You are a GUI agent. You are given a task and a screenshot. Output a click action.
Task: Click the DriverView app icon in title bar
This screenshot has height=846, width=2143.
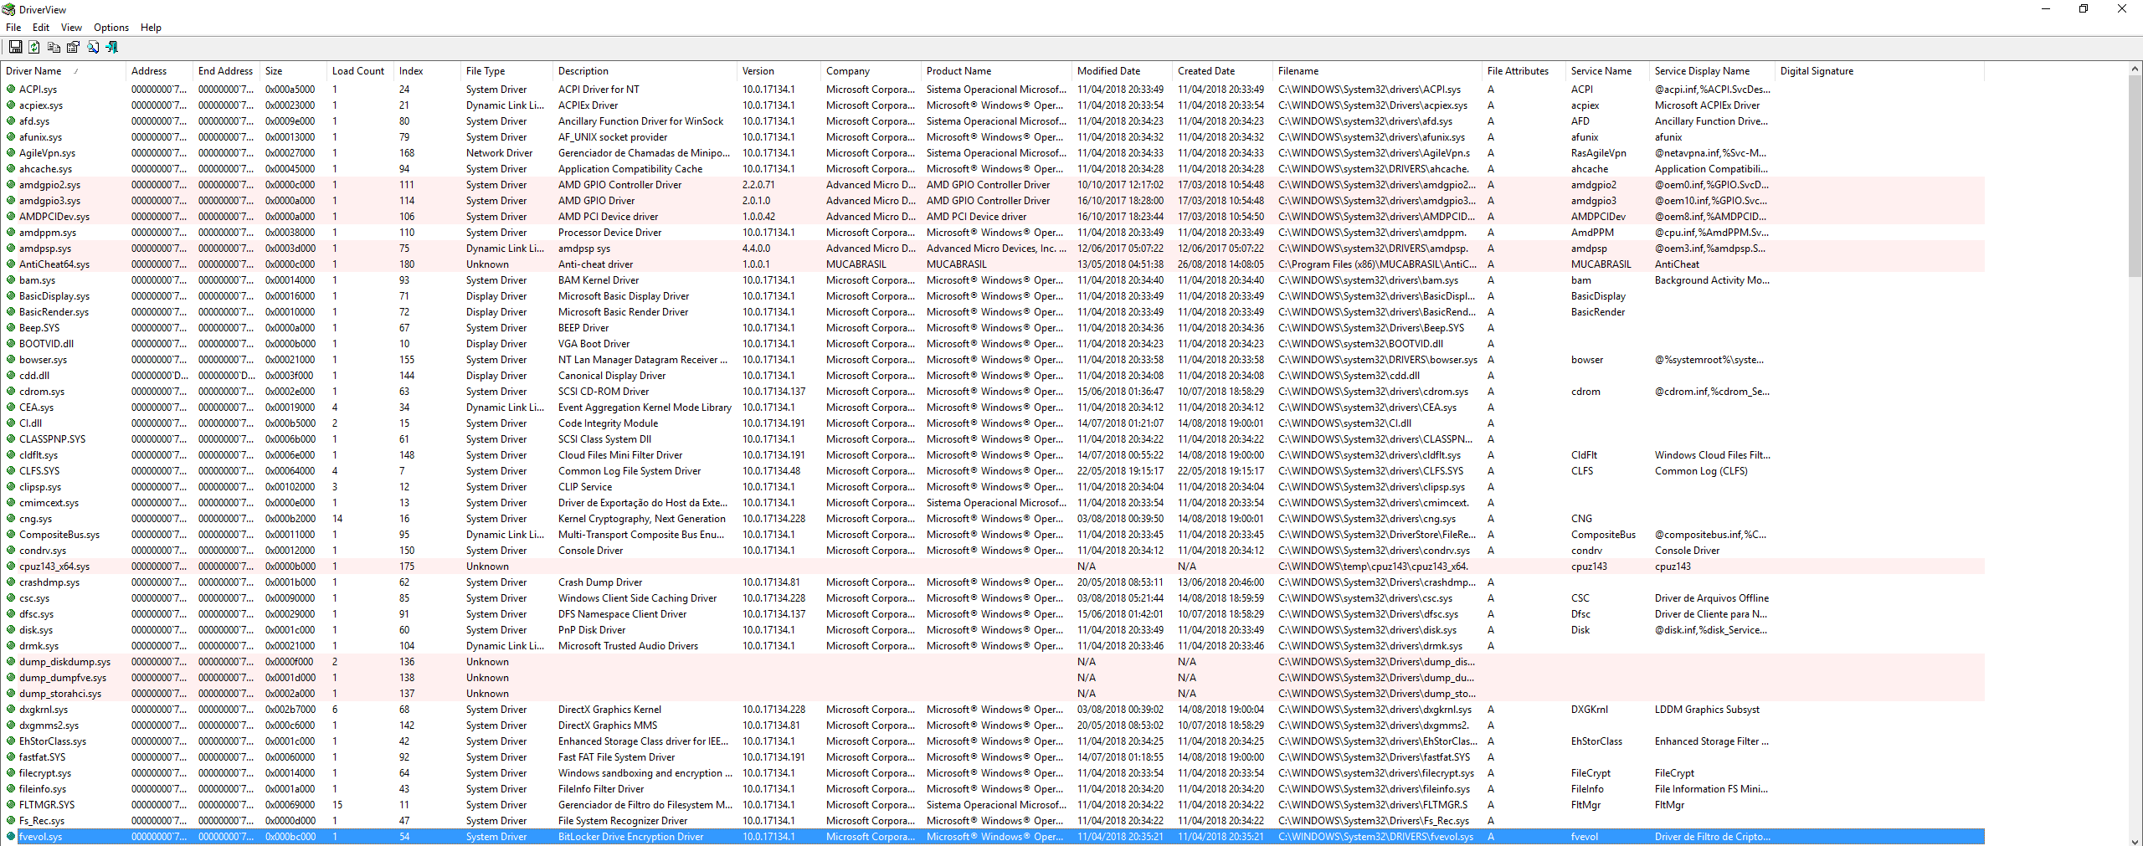tap(9, 9)
